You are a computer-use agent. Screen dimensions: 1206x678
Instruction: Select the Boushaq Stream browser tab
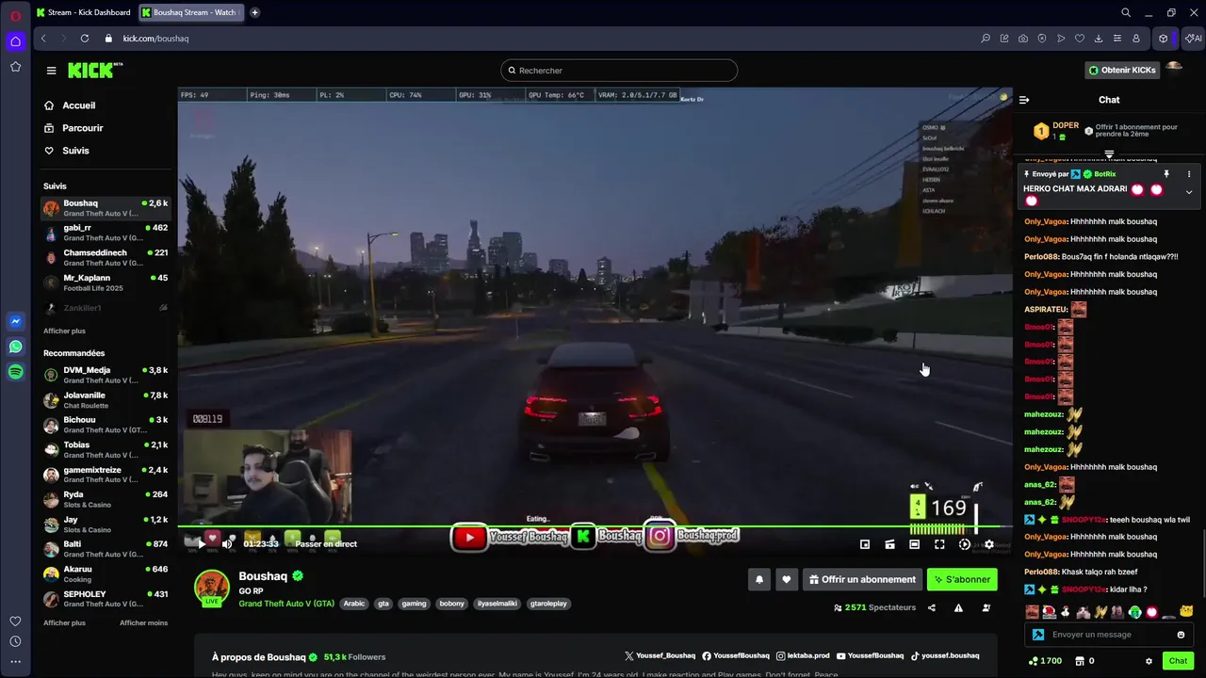point(190,12)
